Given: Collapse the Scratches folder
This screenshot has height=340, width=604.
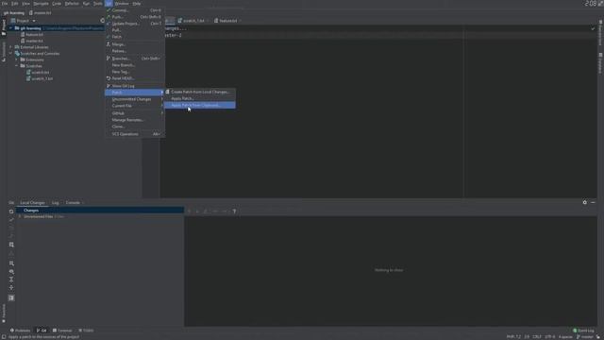Looking at the screenshot, I should pos(17,66).
